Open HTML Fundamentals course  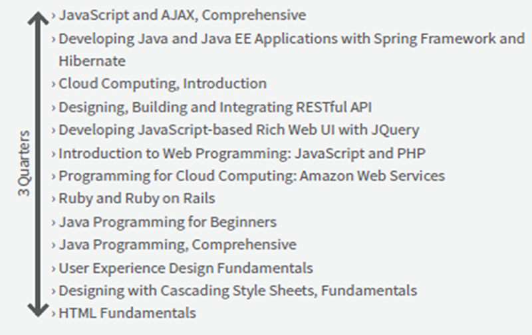(x=127, y=313)
